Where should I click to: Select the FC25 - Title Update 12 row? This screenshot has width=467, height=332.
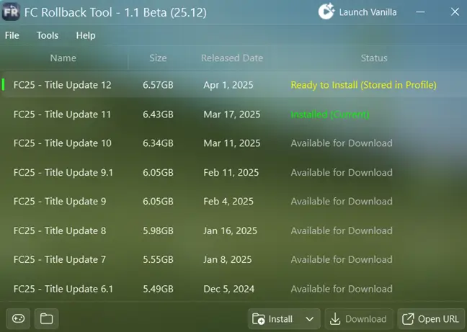233,85
